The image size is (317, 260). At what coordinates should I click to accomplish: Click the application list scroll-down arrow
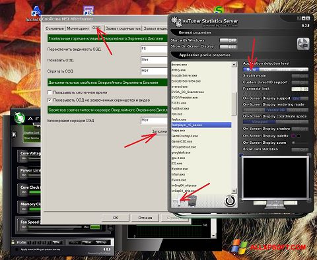234,191
